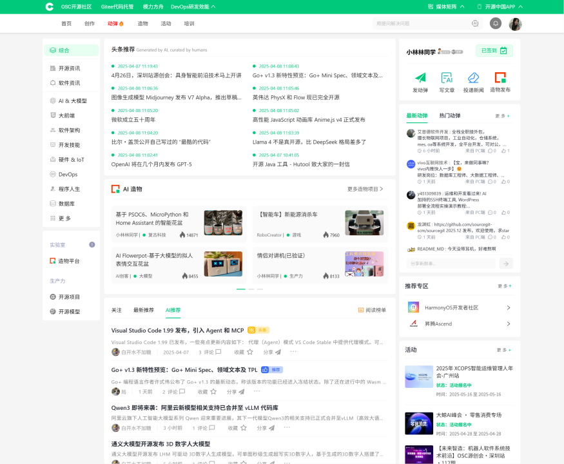Image resolution: width=564 pixels, height=464 pixels.
Task: Open the user avatar profile
Action: pyautogui.click(x=515, y=24)
